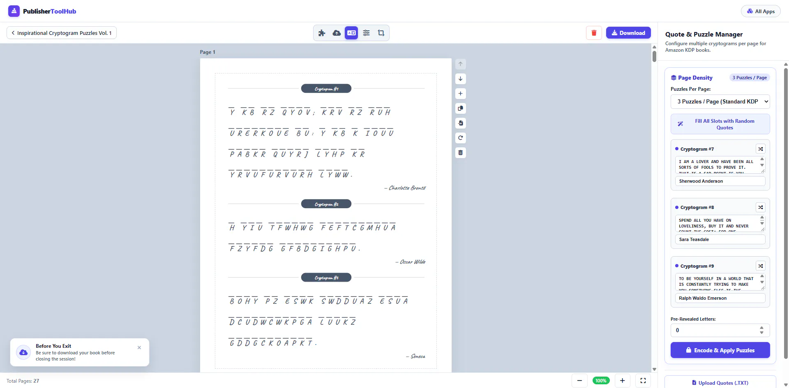
Task: Shuffle quote for Cryptogram #9
Action: [760, 266]
